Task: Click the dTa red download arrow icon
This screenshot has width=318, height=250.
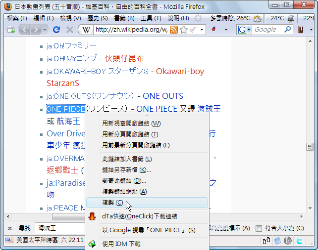Action: point(92,216)
